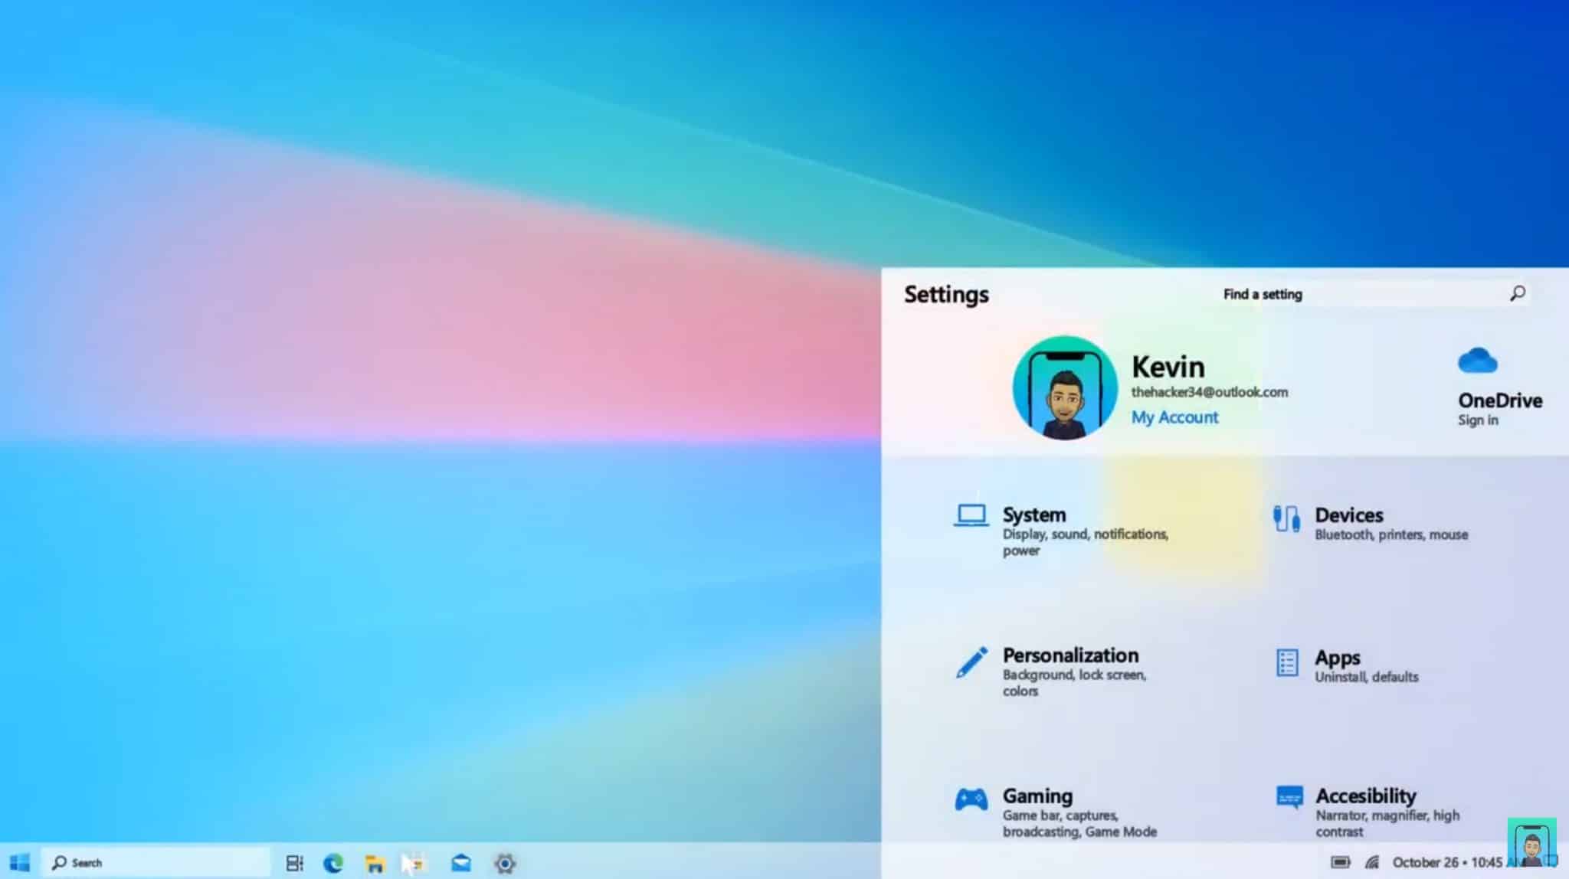Open Apps settings category
The width and height of the screenshot is (1569, 879).
[1338, 657]
